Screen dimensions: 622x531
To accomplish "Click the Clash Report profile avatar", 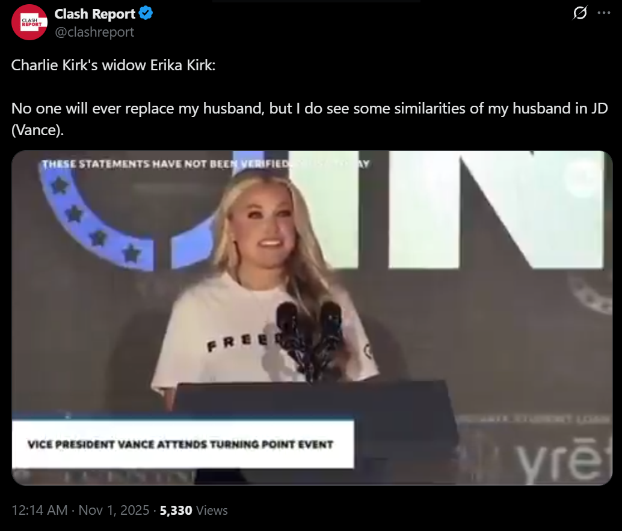I will pos(29,23).
